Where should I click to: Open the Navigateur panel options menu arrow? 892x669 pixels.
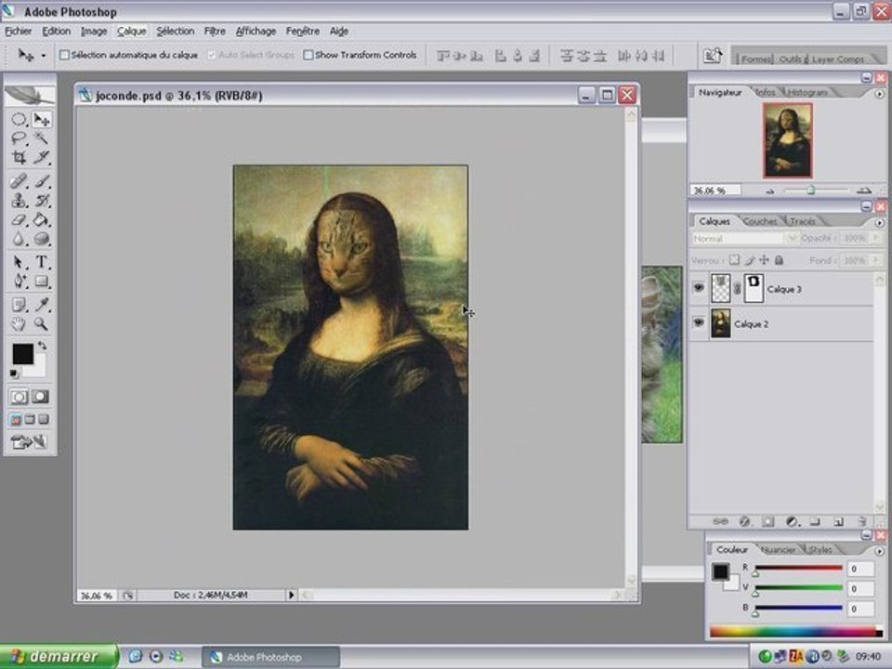click(x=879, y=93)
